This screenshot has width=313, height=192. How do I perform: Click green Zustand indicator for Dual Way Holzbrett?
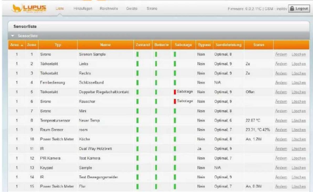[137, 149]
